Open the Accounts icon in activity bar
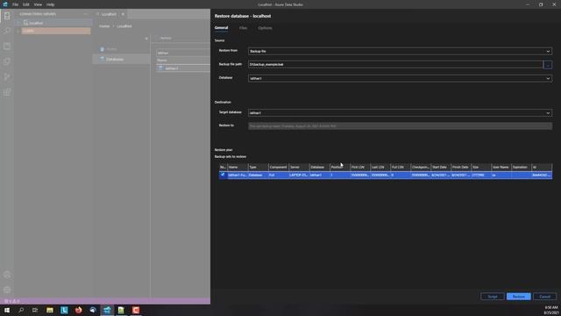This screenshot has height=316, width=561. coord(7,275)
